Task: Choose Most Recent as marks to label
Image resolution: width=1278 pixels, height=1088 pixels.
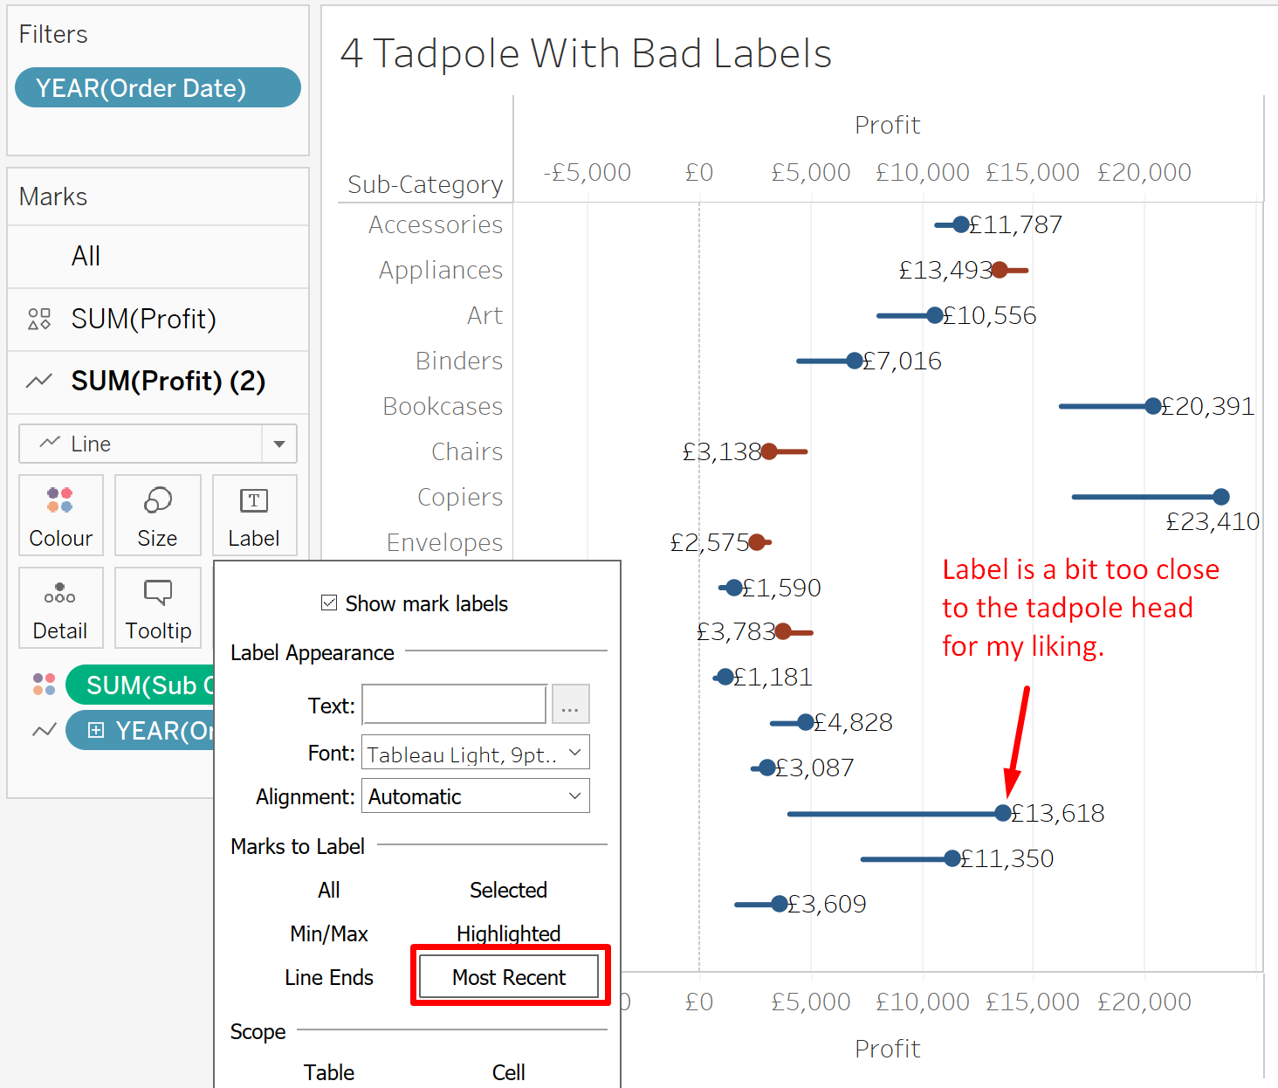Action: pyautogui.click(x=508, y=976)
